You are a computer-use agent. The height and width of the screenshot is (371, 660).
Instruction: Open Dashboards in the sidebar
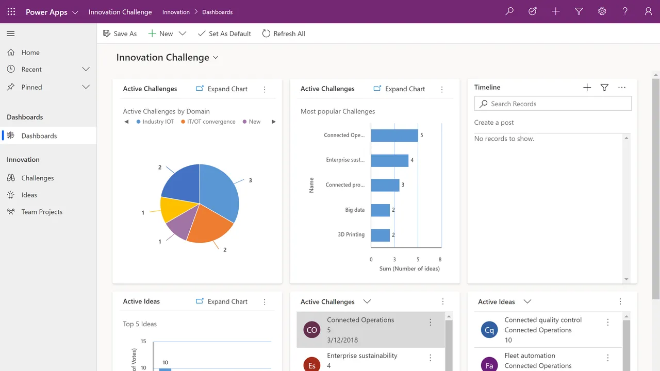48,136
